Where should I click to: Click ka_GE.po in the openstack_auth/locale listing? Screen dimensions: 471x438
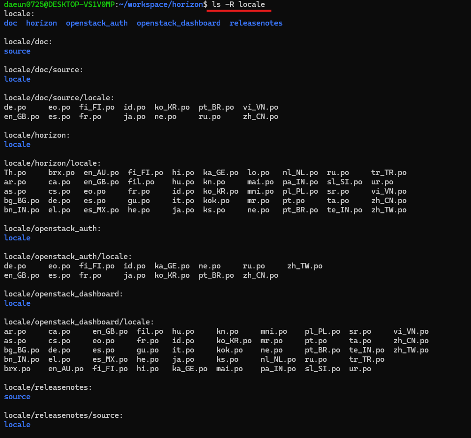[172, 266]
